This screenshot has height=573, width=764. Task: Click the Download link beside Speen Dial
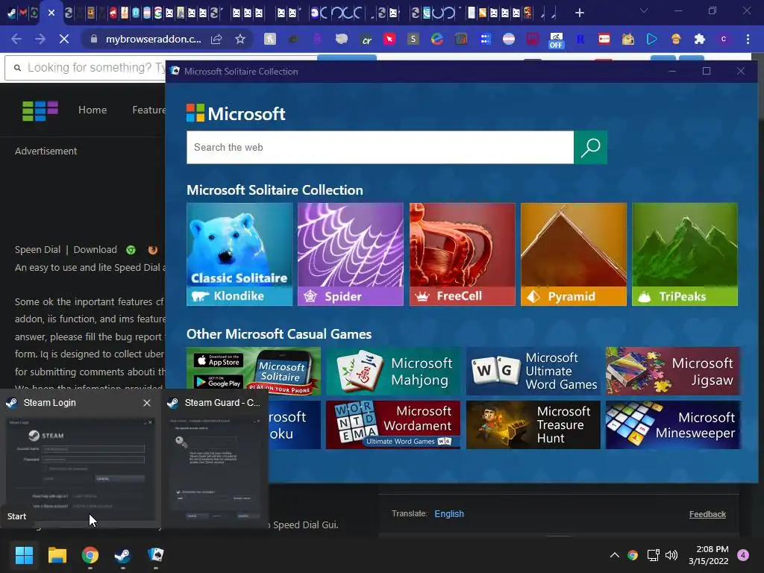pos(95,249)
